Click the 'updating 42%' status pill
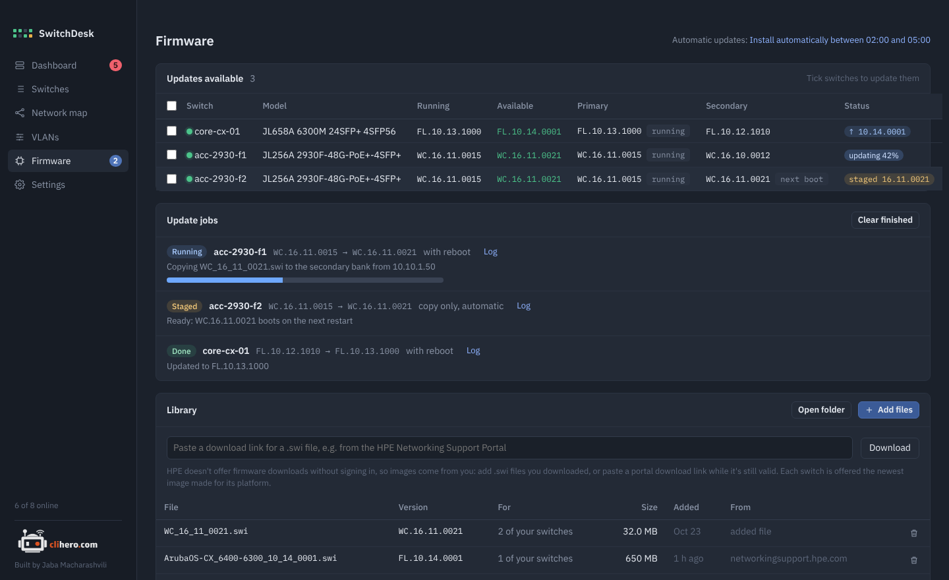 874,156
